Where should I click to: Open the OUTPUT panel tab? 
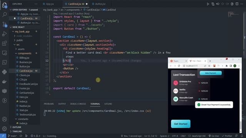[x=62, y=104]
